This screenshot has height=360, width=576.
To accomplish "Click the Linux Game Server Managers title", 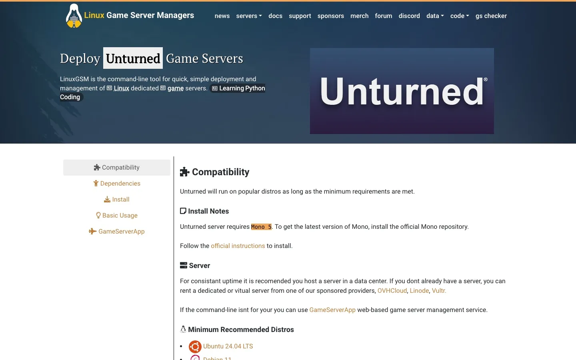I will 139,15.
